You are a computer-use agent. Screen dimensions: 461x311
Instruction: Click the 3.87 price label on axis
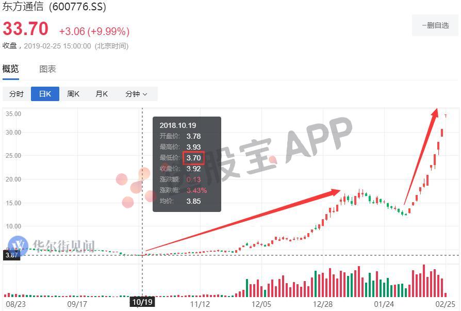point(11,255)
